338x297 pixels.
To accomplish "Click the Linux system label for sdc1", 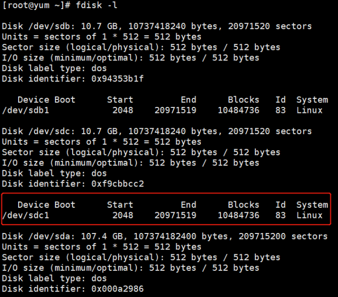I will (309, 215).
